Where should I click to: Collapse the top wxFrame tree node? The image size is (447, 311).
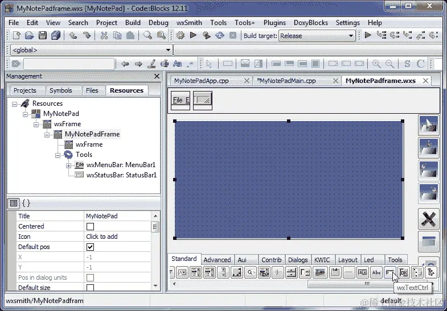(x=36, y=125)
